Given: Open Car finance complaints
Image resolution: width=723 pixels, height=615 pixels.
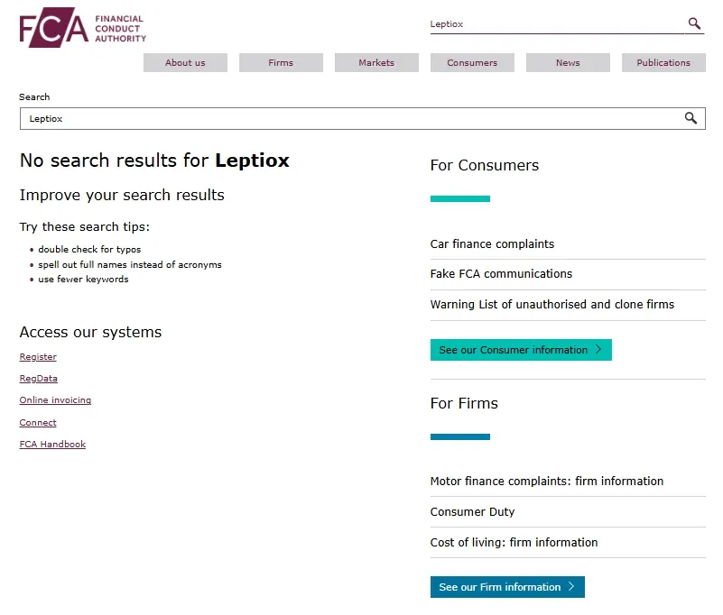Looking at the screenshot, I should coord(492,244).
